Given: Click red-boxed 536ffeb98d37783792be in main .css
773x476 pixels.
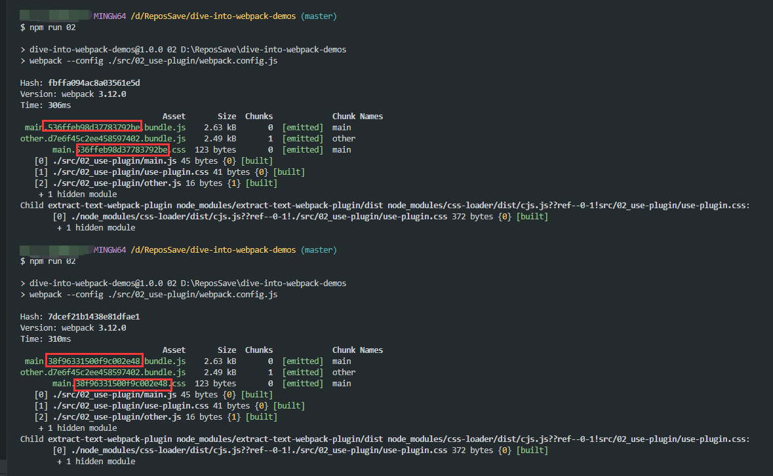Looking at the screenshot, I should click(123, 150).
